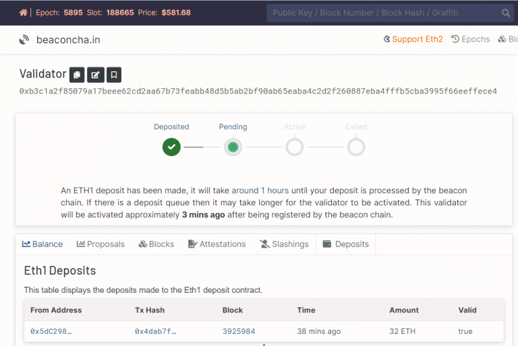Copy the validator public key icon
The height and width of the screenshot is (346, 518).
[x=77, y=75]
